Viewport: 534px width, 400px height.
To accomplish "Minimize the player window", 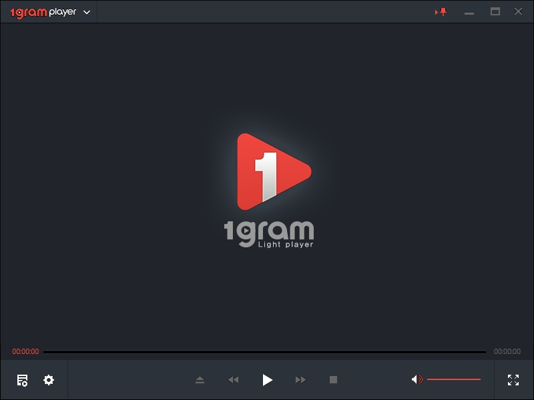I will [x=469, y=13].
